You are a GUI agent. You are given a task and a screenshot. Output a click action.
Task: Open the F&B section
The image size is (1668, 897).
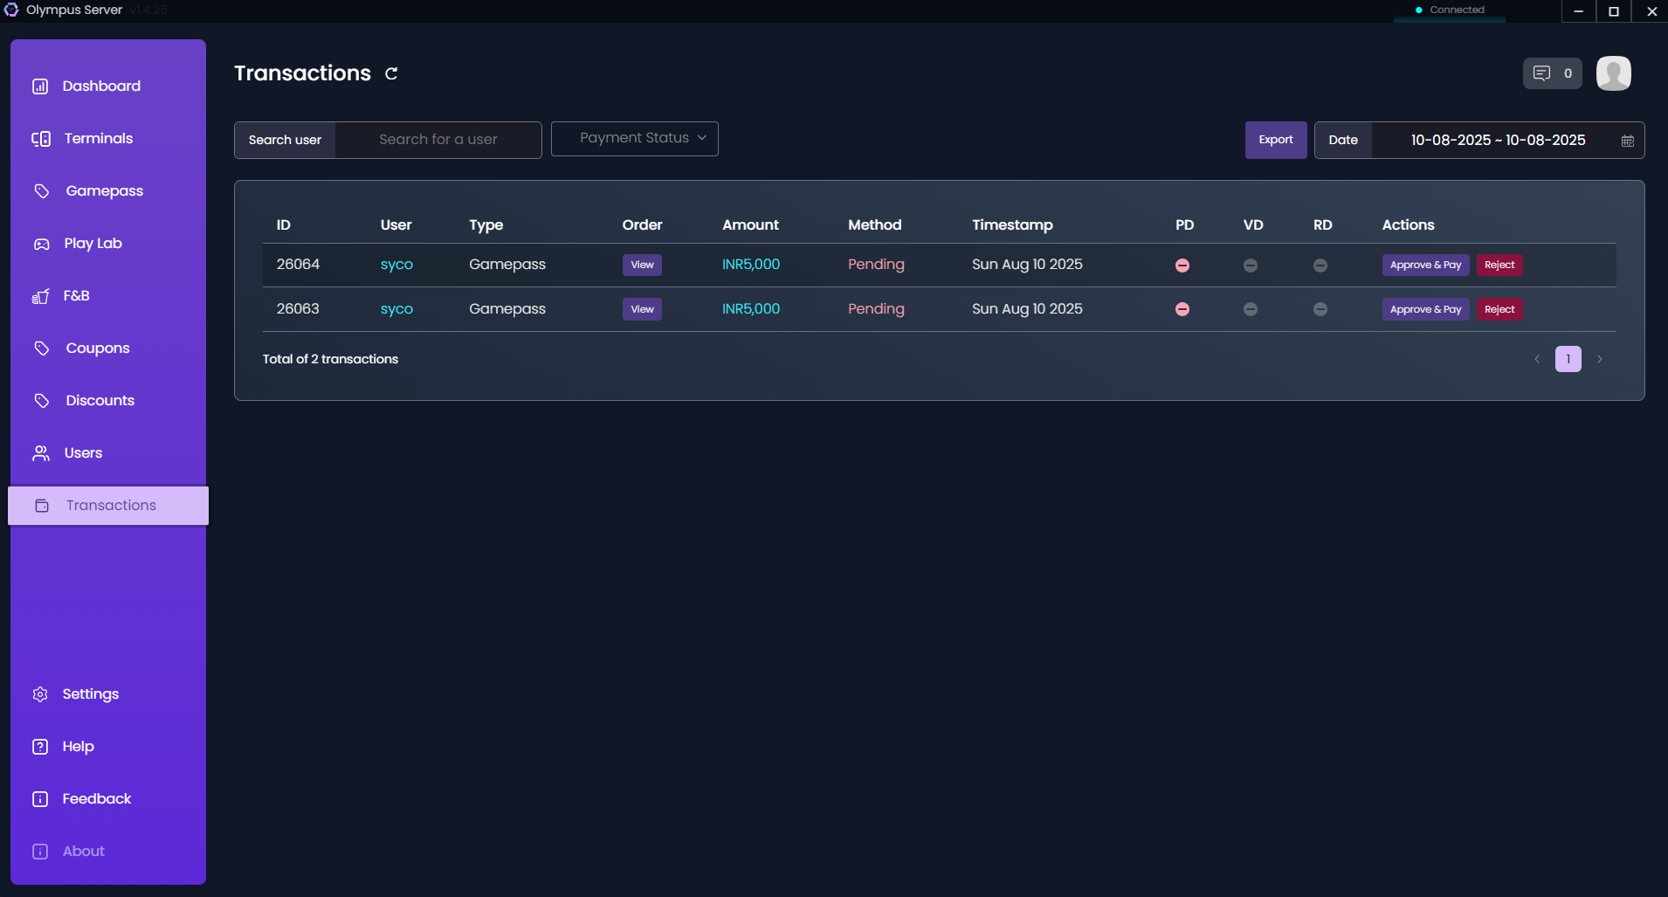(76, 295)
